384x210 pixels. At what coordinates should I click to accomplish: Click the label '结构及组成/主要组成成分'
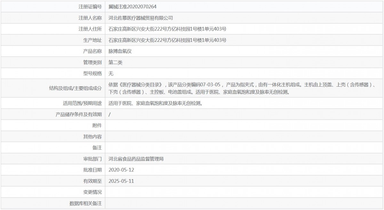coord(75,89)
